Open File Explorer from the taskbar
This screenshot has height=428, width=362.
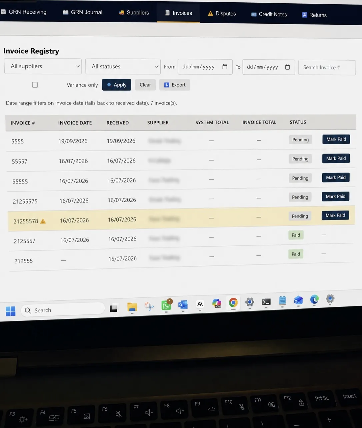point(132,307)
